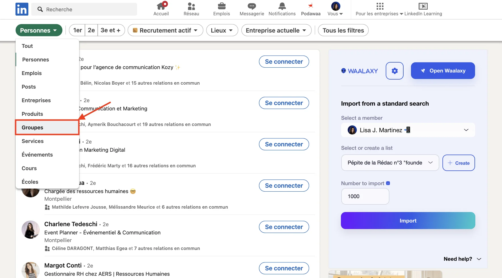Select Produits in the category menu

click(x=47, y=114)
